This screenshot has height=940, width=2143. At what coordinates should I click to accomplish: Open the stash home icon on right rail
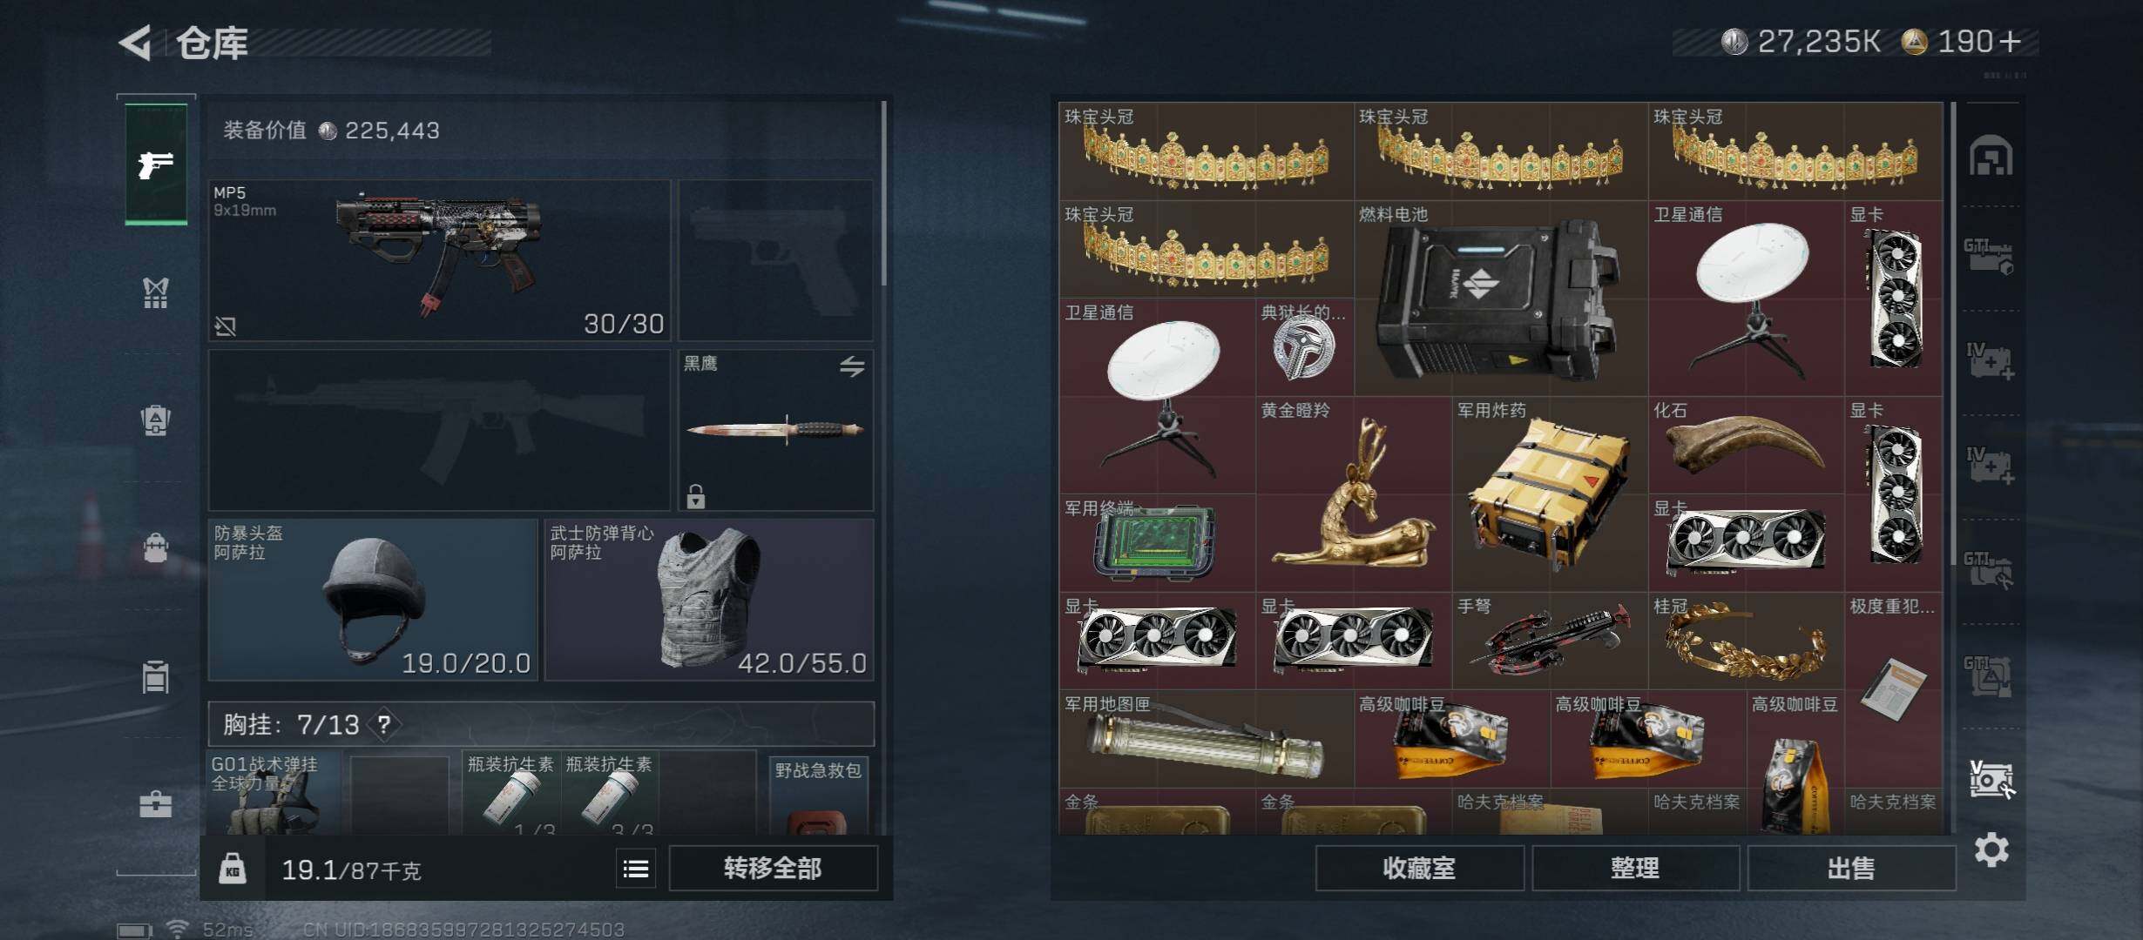(x=1991, y=156)
